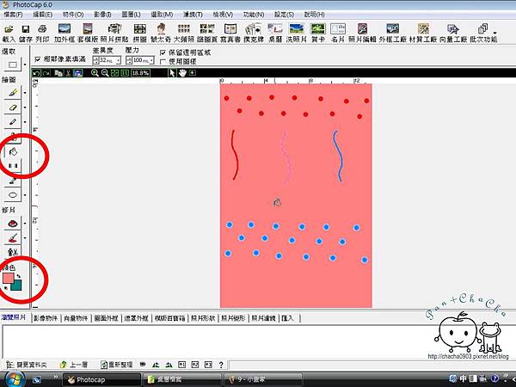Open the 名片 (Business Card) tool
The width and height of the screenshot is (516, 387).
[x=338, y=34]
